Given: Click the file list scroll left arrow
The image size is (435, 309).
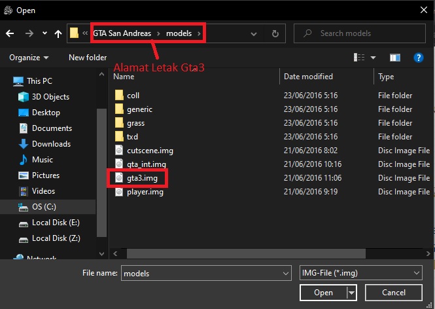Looking at the screenshot, I should point(115,253).
